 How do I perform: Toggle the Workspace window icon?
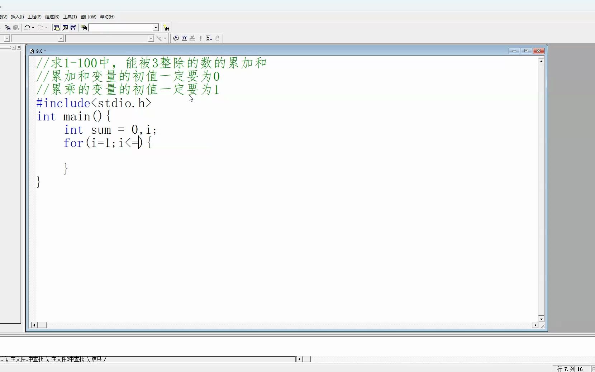point(57,28)
